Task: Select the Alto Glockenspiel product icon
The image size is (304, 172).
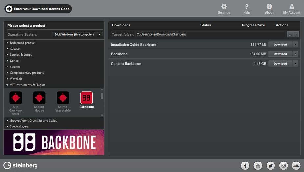Action: coord(15,98)
